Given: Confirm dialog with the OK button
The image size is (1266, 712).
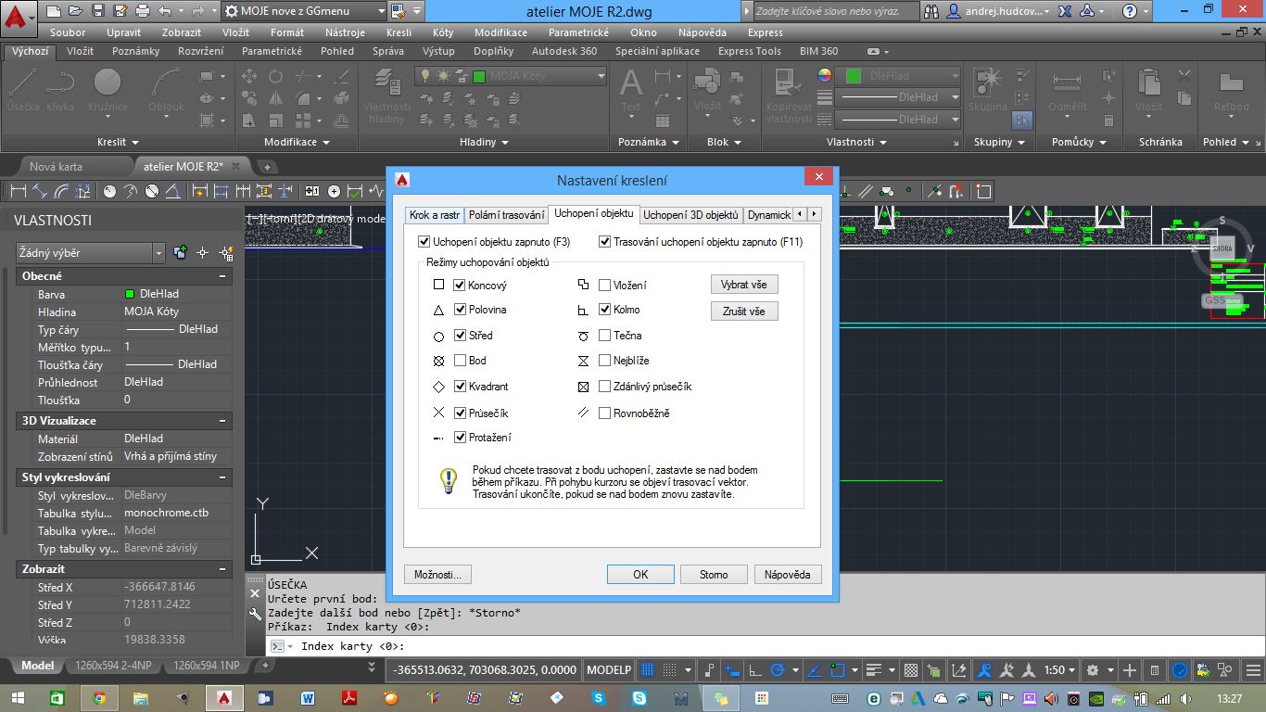Looking at the screenshot, I should (x=640, y=575).
